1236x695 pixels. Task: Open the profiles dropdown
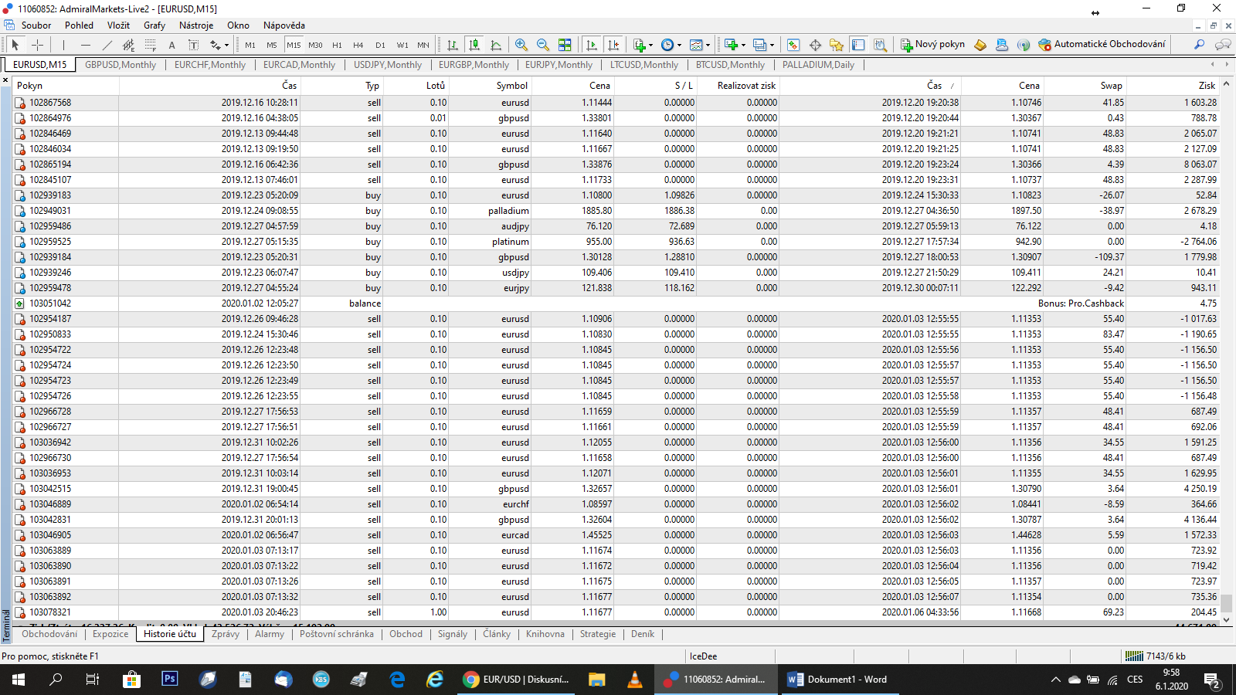[763, 45]
